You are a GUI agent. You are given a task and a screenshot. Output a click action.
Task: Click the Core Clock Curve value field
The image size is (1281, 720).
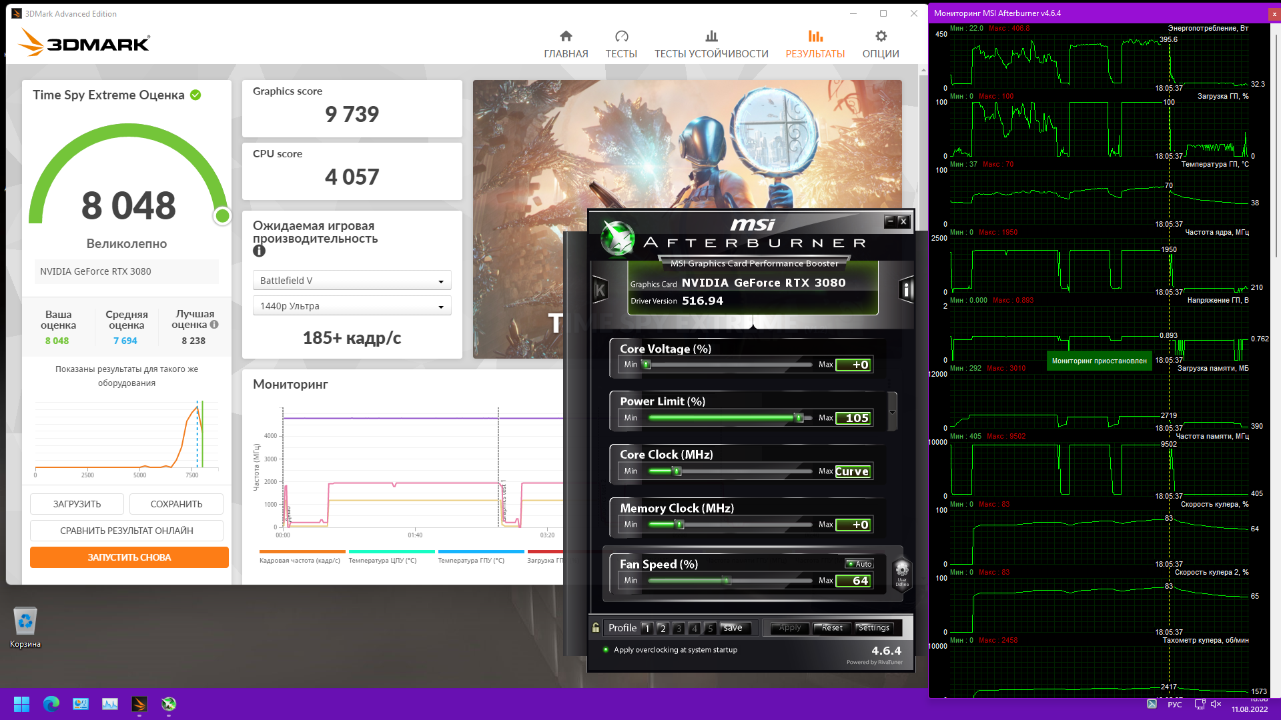tap(852, 471)
